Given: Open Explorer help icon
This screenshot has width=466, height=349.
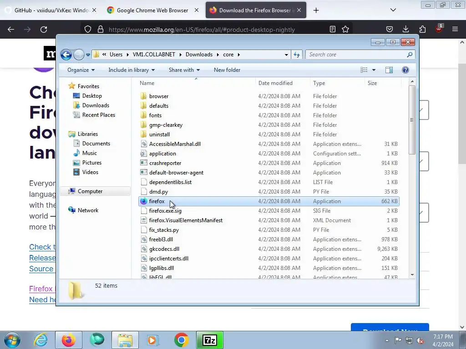Looking at the screenshot, I should [405, 70].
